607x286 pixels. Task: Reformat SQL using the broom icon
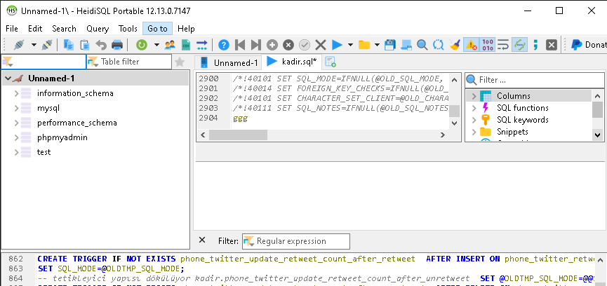[455, 45]
